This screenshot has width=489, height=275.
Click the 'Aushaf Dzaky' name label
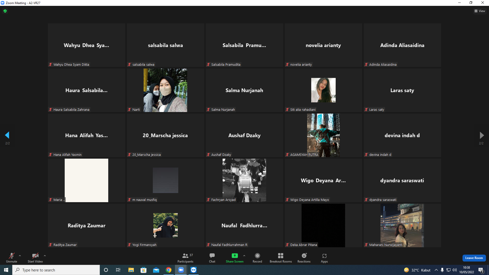[x=221, y=155]
